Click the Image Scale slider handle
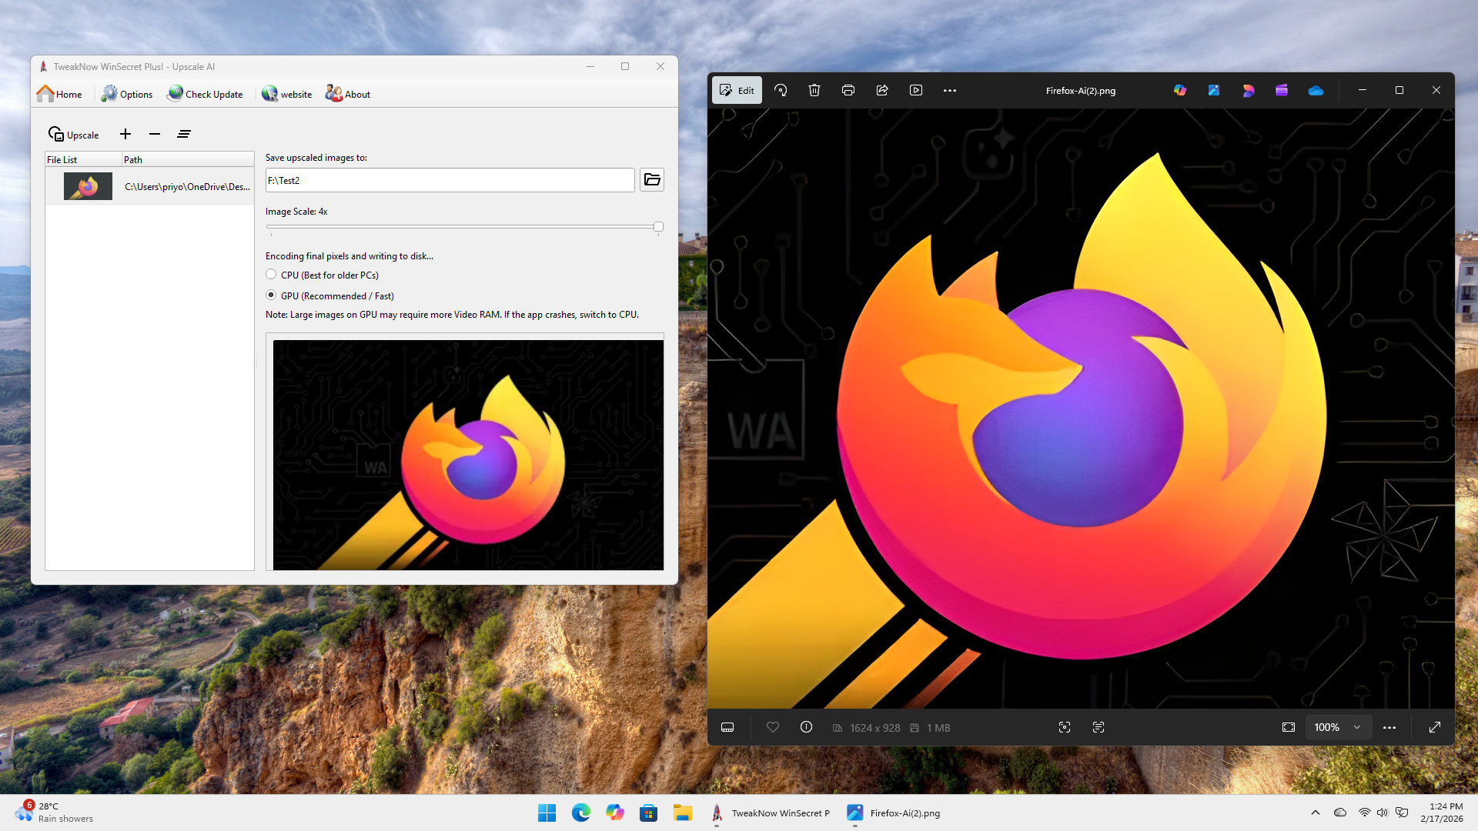This screenshot has height=831, width=1478. pyautogui.click(x=658, y=226)
